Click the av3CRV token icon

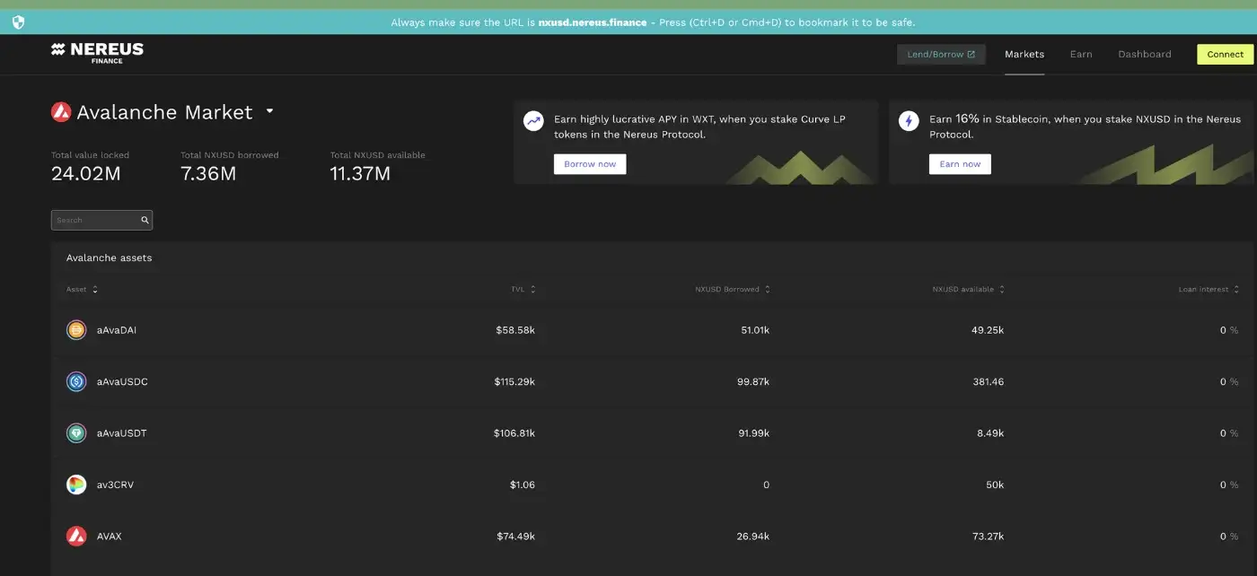point(76,484)
